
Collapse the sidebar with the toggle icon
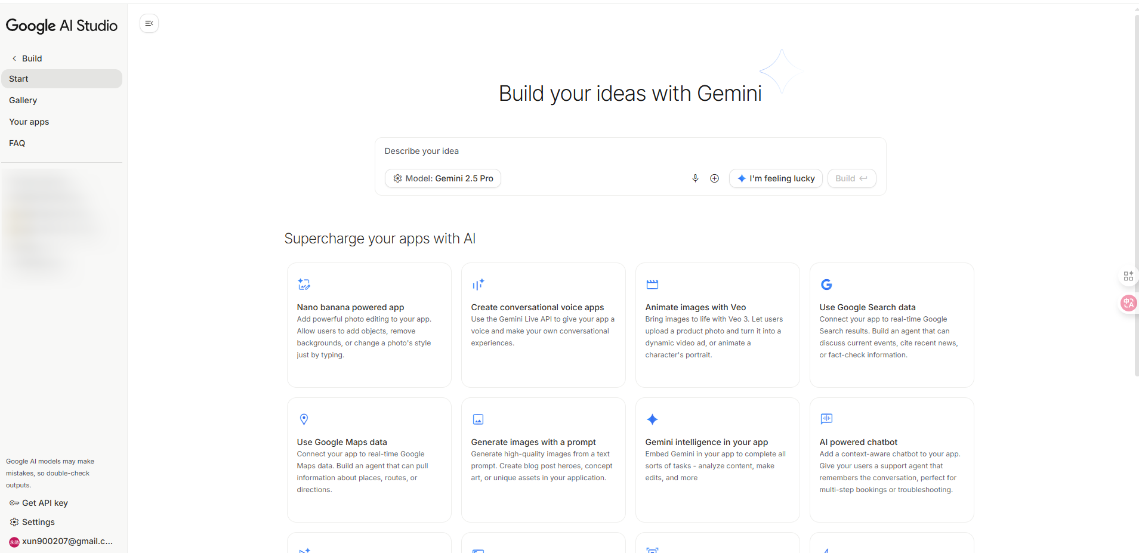tap(149, 23)
